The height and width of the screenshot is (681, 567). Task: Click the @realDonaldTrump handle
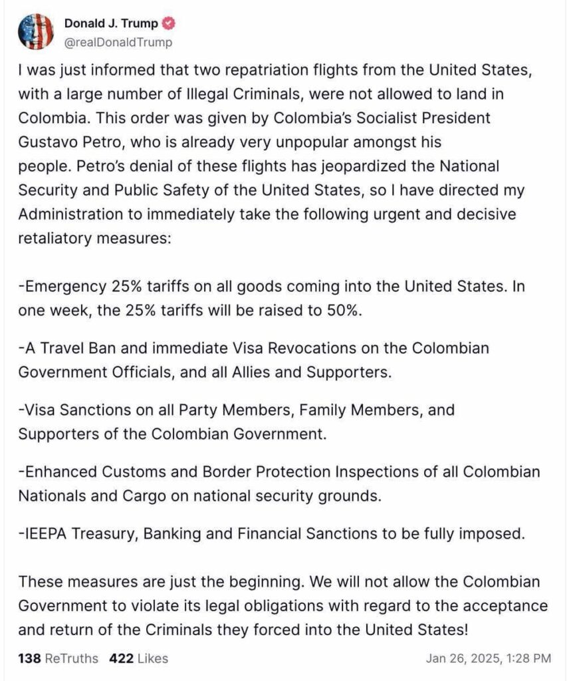(118, 42)
